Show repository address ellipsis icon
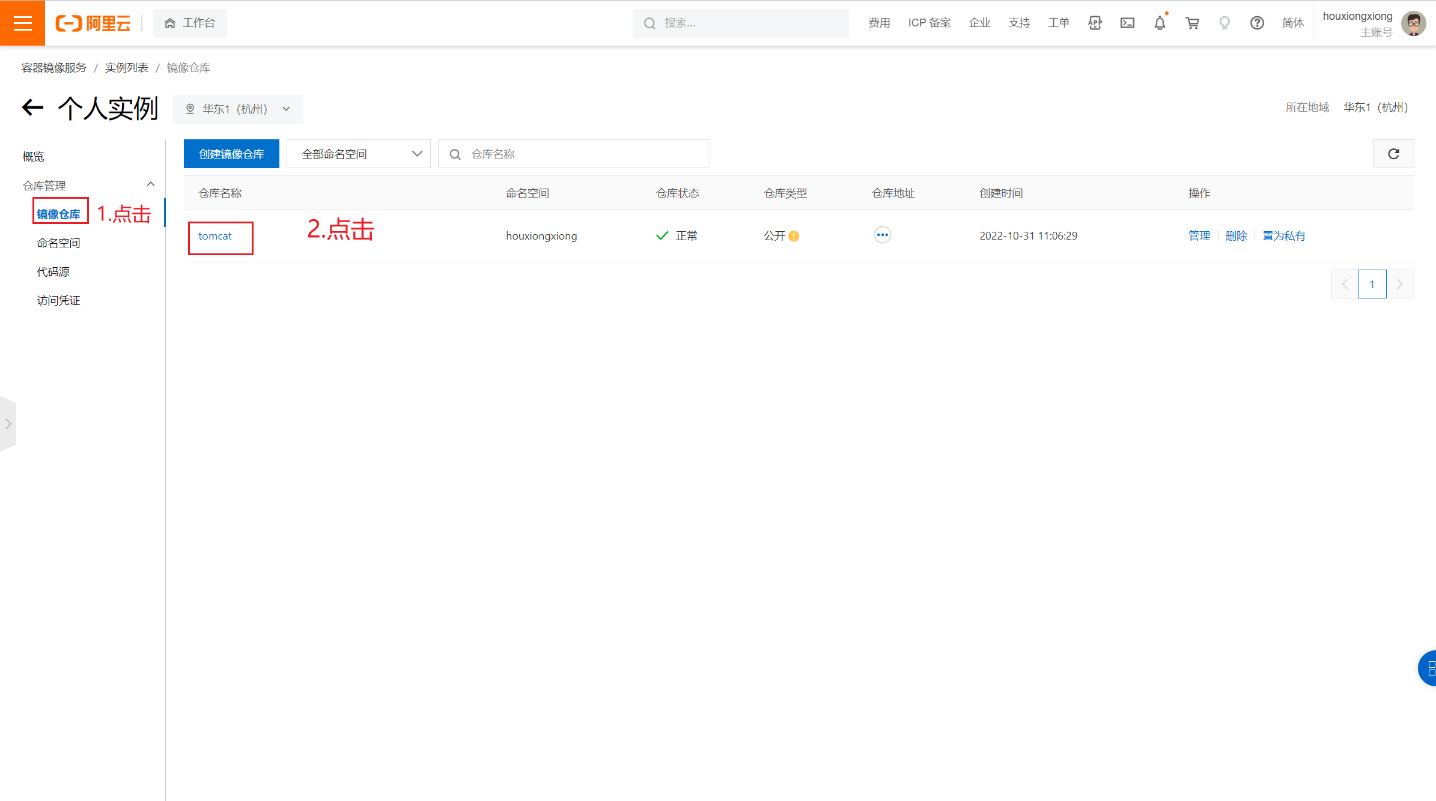 click(882, 235)
